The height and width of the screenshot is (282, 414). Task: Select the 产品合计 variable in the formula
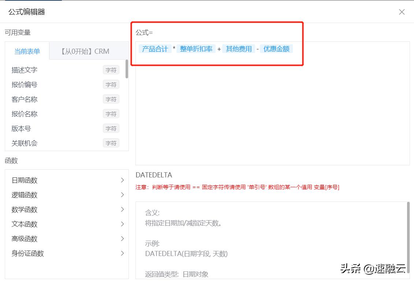[x=155, y=48]
